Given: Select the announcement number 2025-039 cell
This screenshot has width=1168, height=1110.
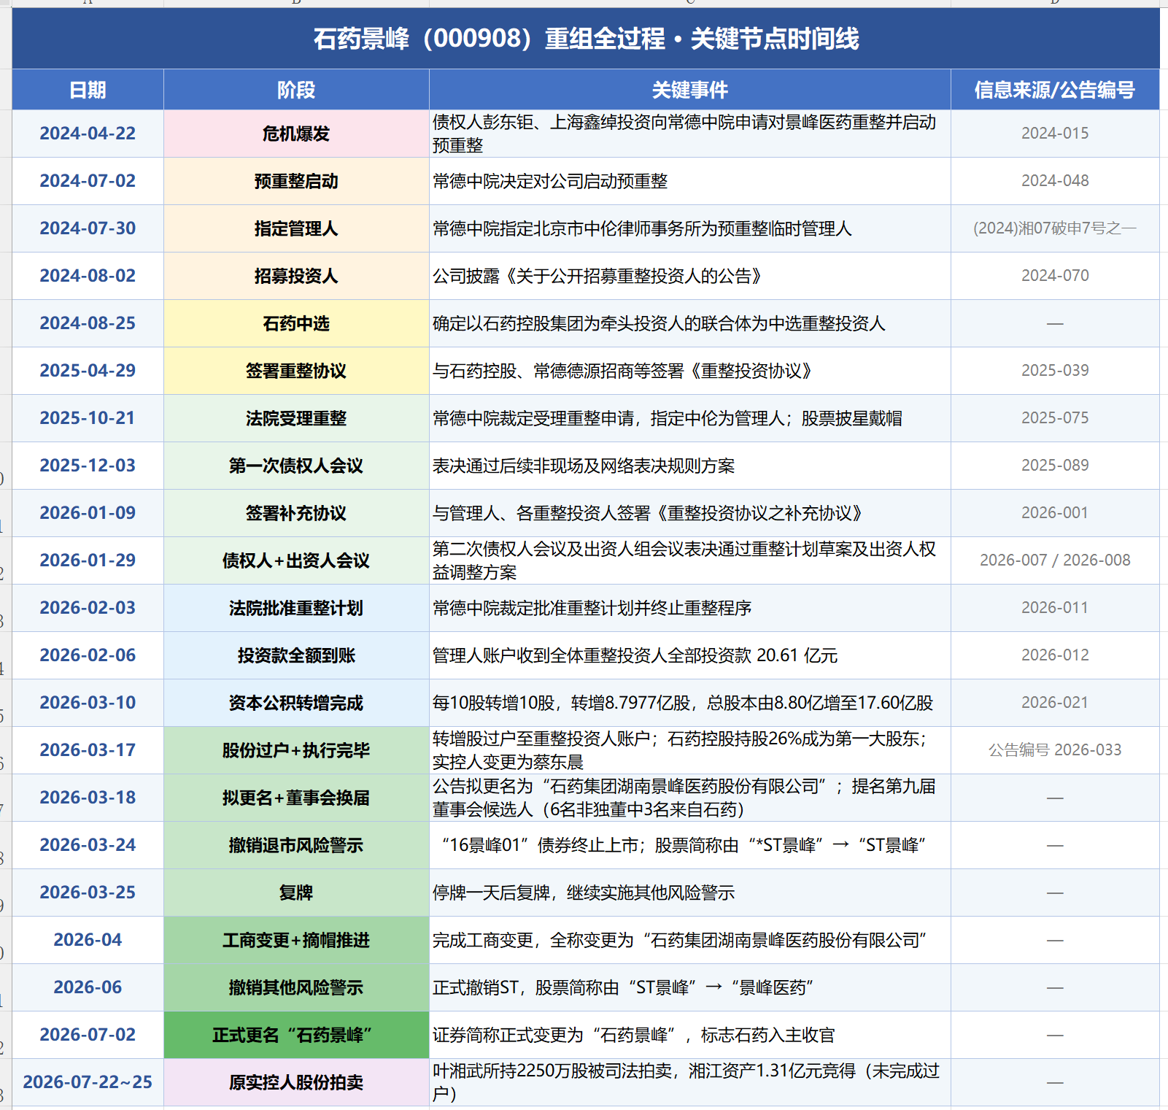Looking at the screenshot, I should 1055,371.
